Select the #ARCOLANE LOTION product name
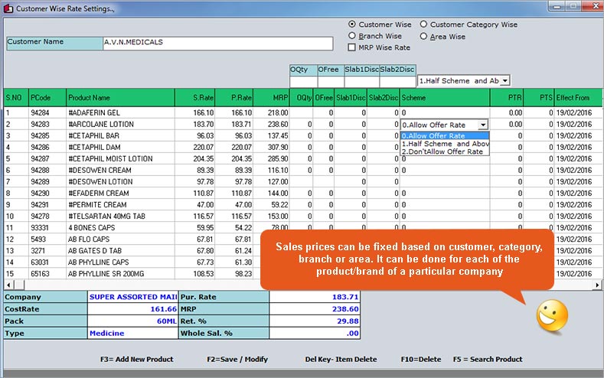This screenshot has height=378, width=604. click(101, 124)
